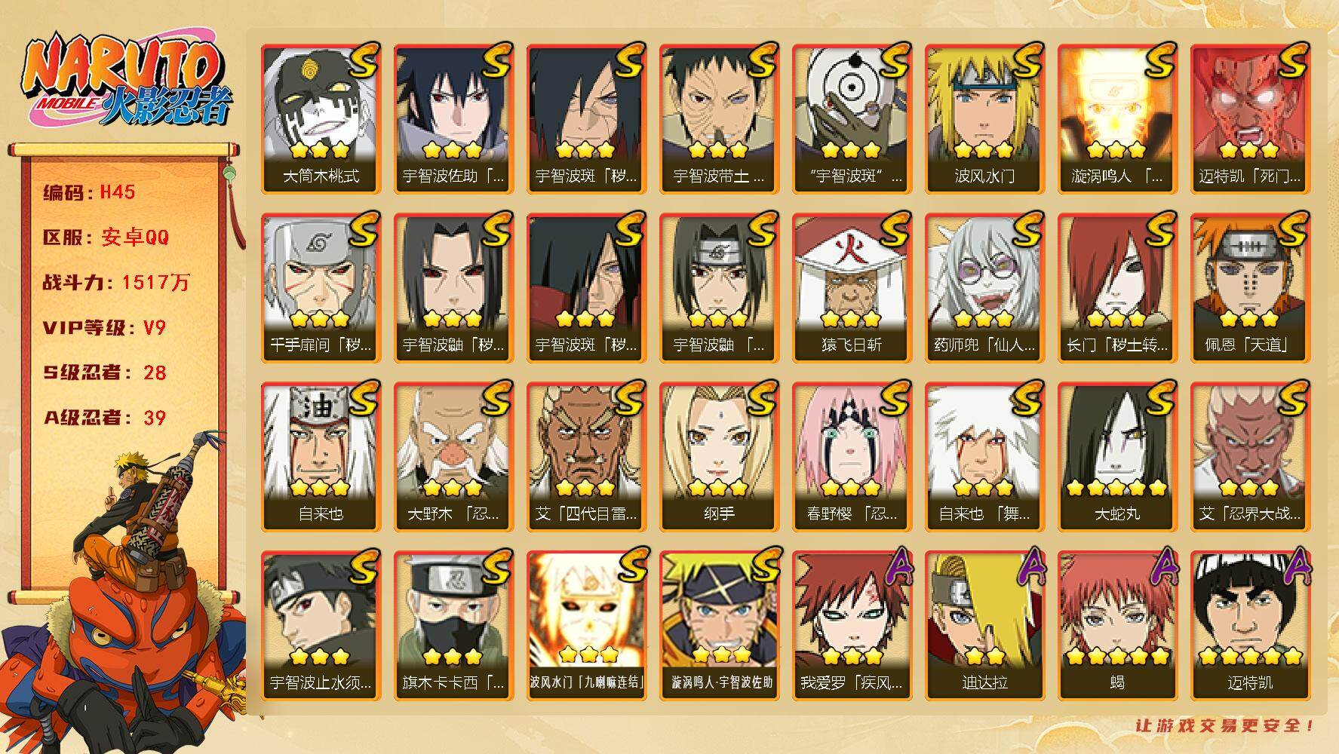
Task: Open the 波风水门 character card
Action: point(984,118)
